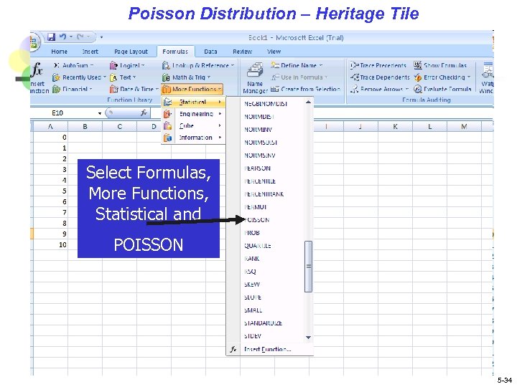Open the Financial functions list

pos(73,89)
